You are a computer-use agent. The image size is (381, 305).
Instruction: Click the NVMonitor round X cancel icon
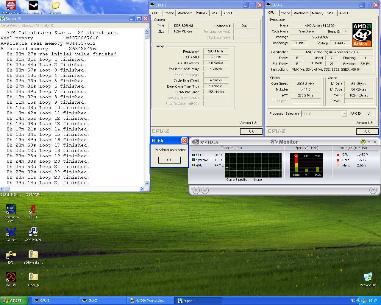[196, 190]
